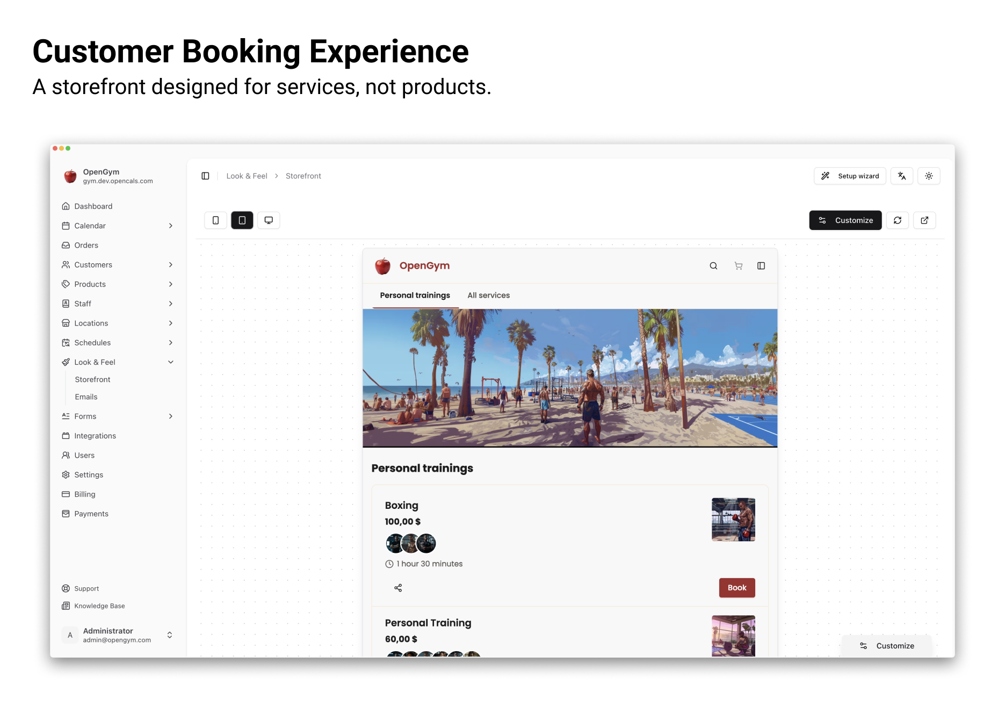Click the Forms sidebar icon
The width and height of the screenshot is (1005, 713).
[66, 416]
